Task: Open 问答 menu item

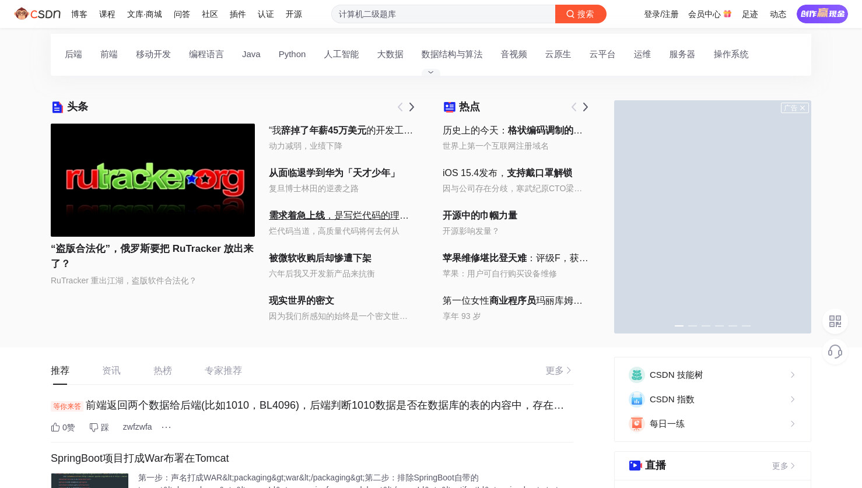Action: coord(182,14)
